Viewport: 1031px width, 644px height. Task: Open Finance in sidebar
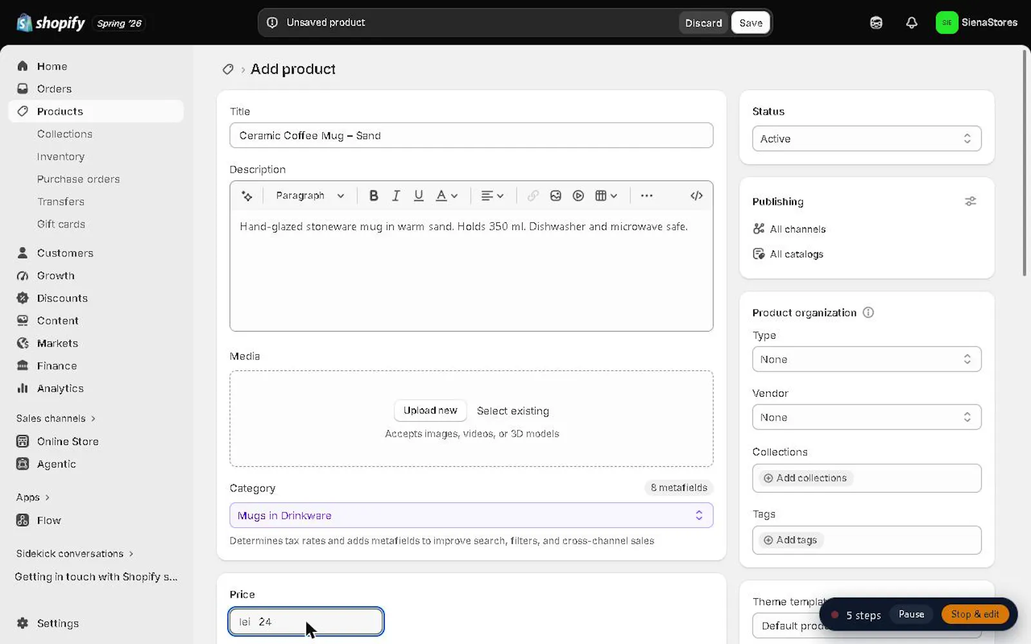point(96,366)
